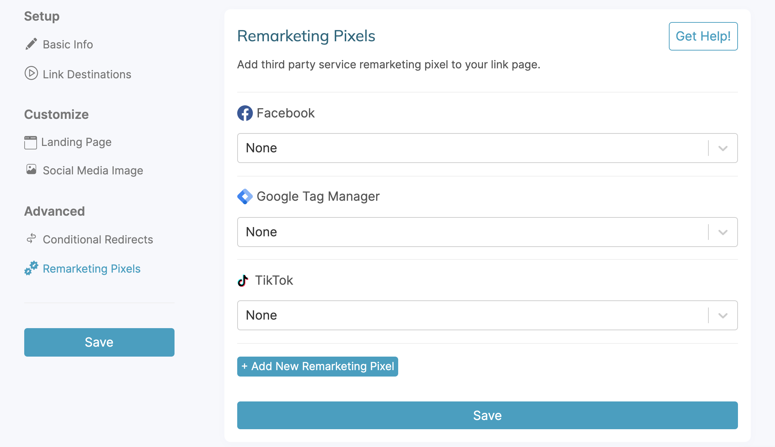Click the pencil icon beside Basic Info
Screen dimensions: 775x447
[x=31, y=44]
